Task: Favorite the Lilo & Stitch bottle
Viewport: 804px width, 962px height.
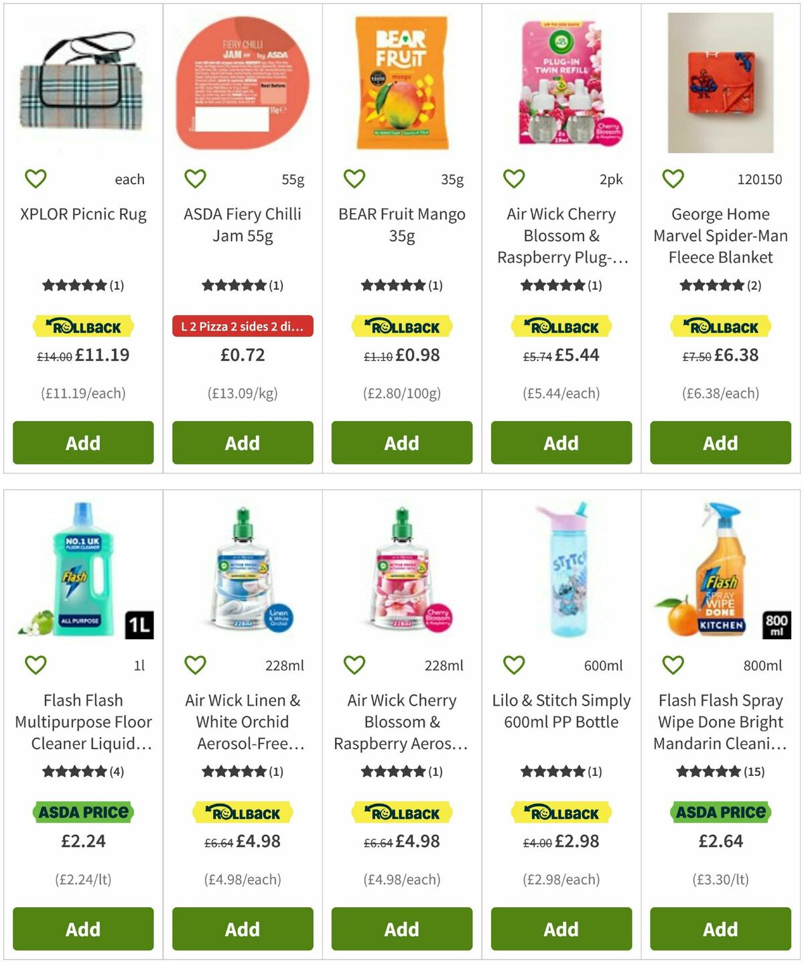Action: tap(513, 665)
